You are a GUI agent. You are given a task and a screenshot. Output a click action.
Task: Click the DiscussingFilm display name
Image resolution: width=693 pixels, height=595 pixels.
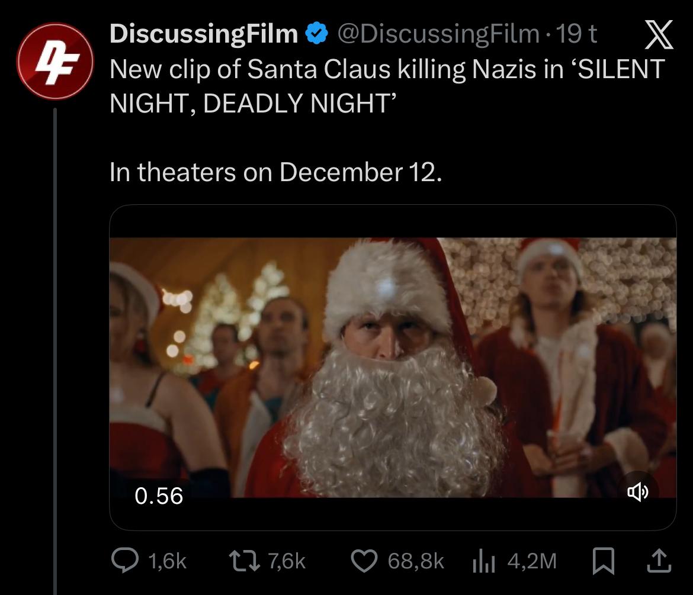[x=204, y=35]
